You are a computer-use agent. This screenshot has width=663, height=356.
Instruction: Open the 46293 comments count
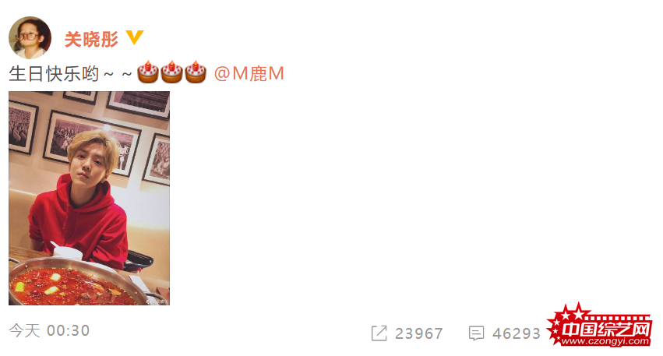517,333
